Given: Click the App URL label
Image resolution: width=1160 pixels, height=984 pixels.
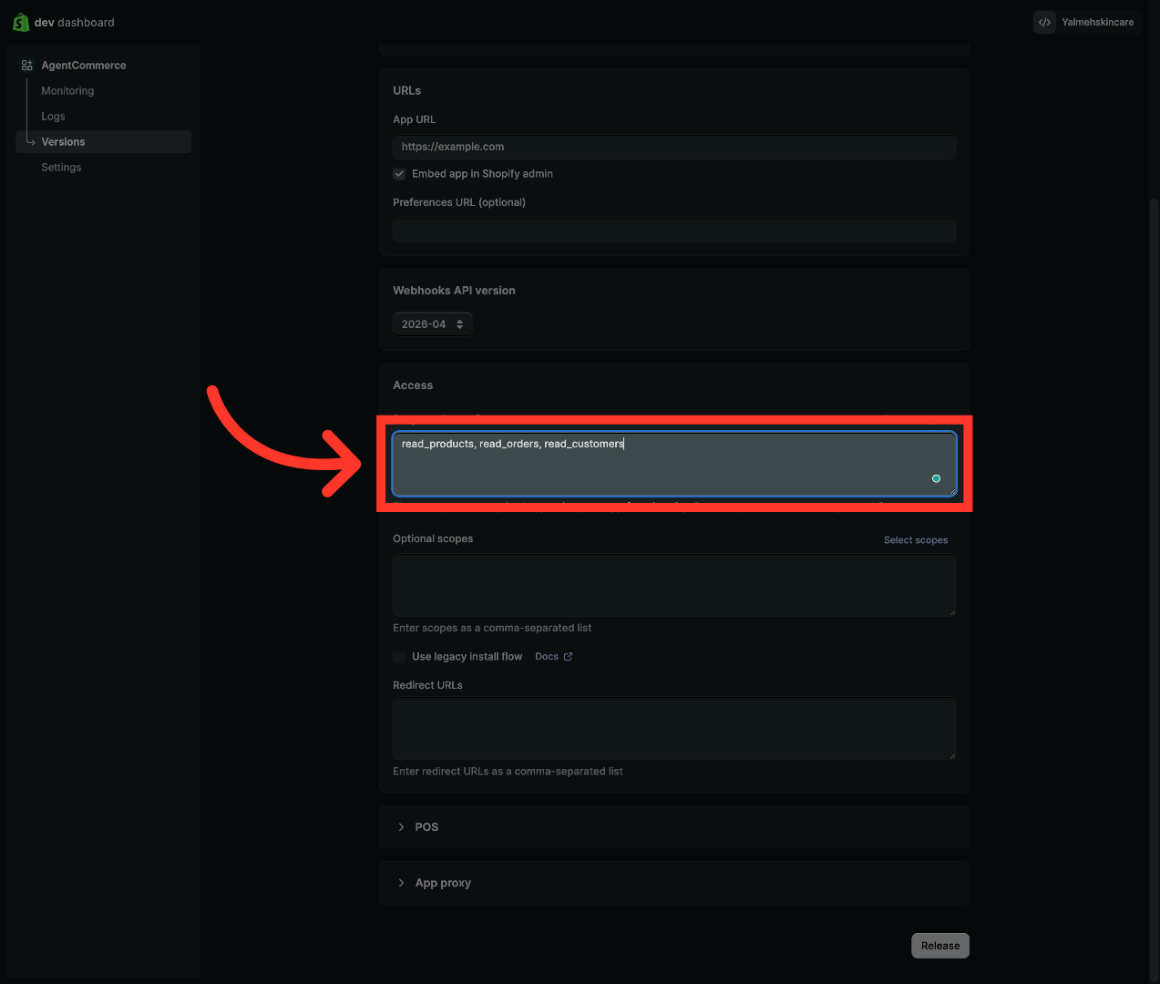Looking at the screenshot, I should pyautogui.click(x=415, y=119).
